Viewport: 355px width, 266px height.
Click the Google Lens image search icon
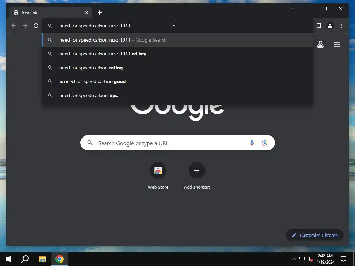point(265,143)
